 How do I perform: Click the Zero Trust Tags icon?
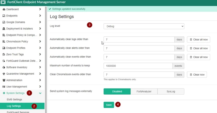coord(4,54)
